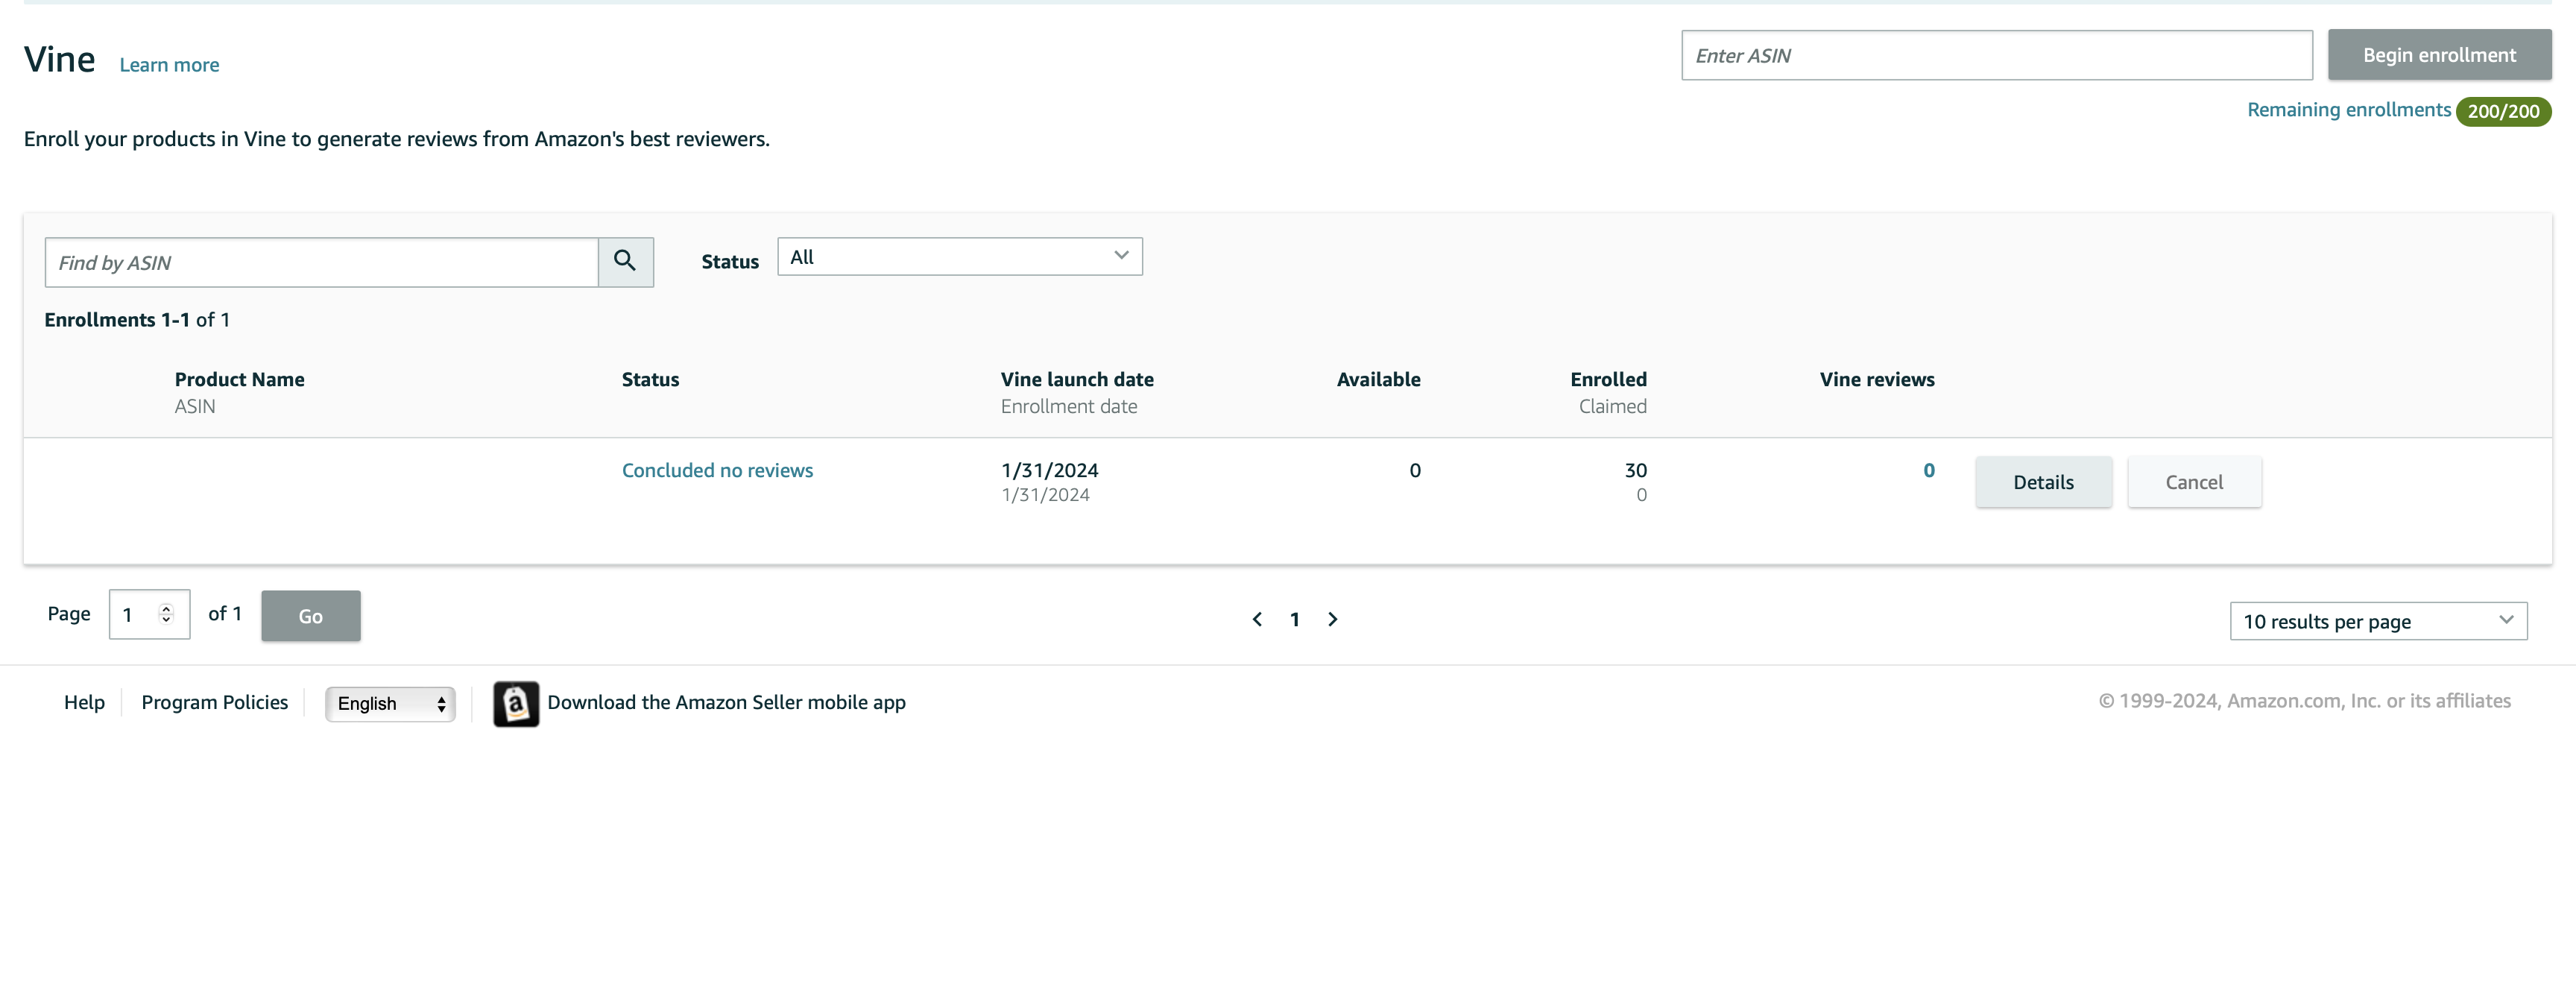Go to previous page using the left chevron
2576x1008 pixels.
click(1257, 620)
